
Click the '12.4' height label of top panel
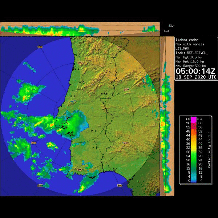tap(171, 25)
